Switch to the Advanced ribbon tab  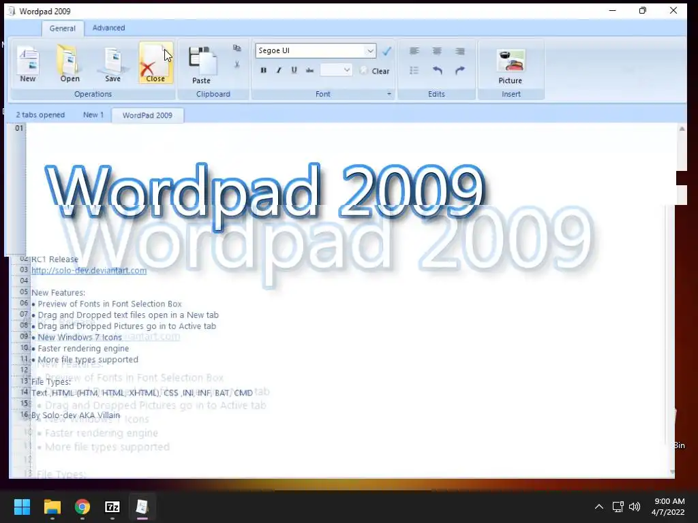click(108, 27)
